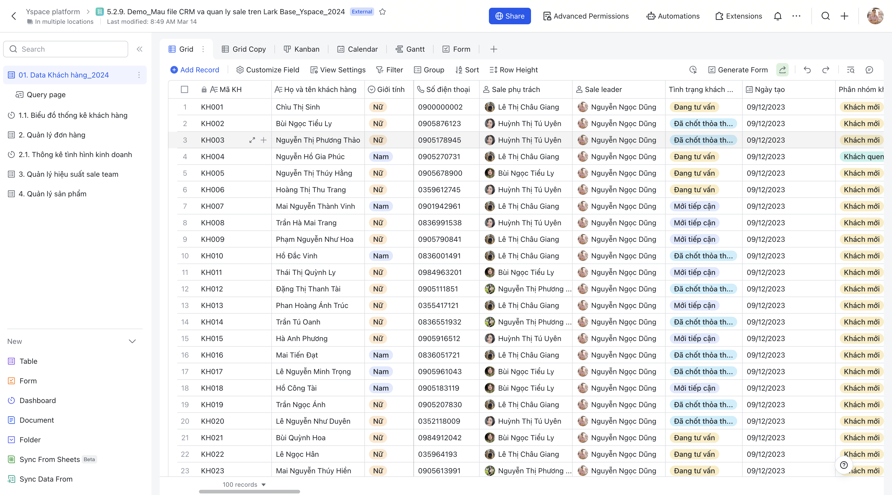Open the Filter options
892x495 pixels.
[390, 70]
